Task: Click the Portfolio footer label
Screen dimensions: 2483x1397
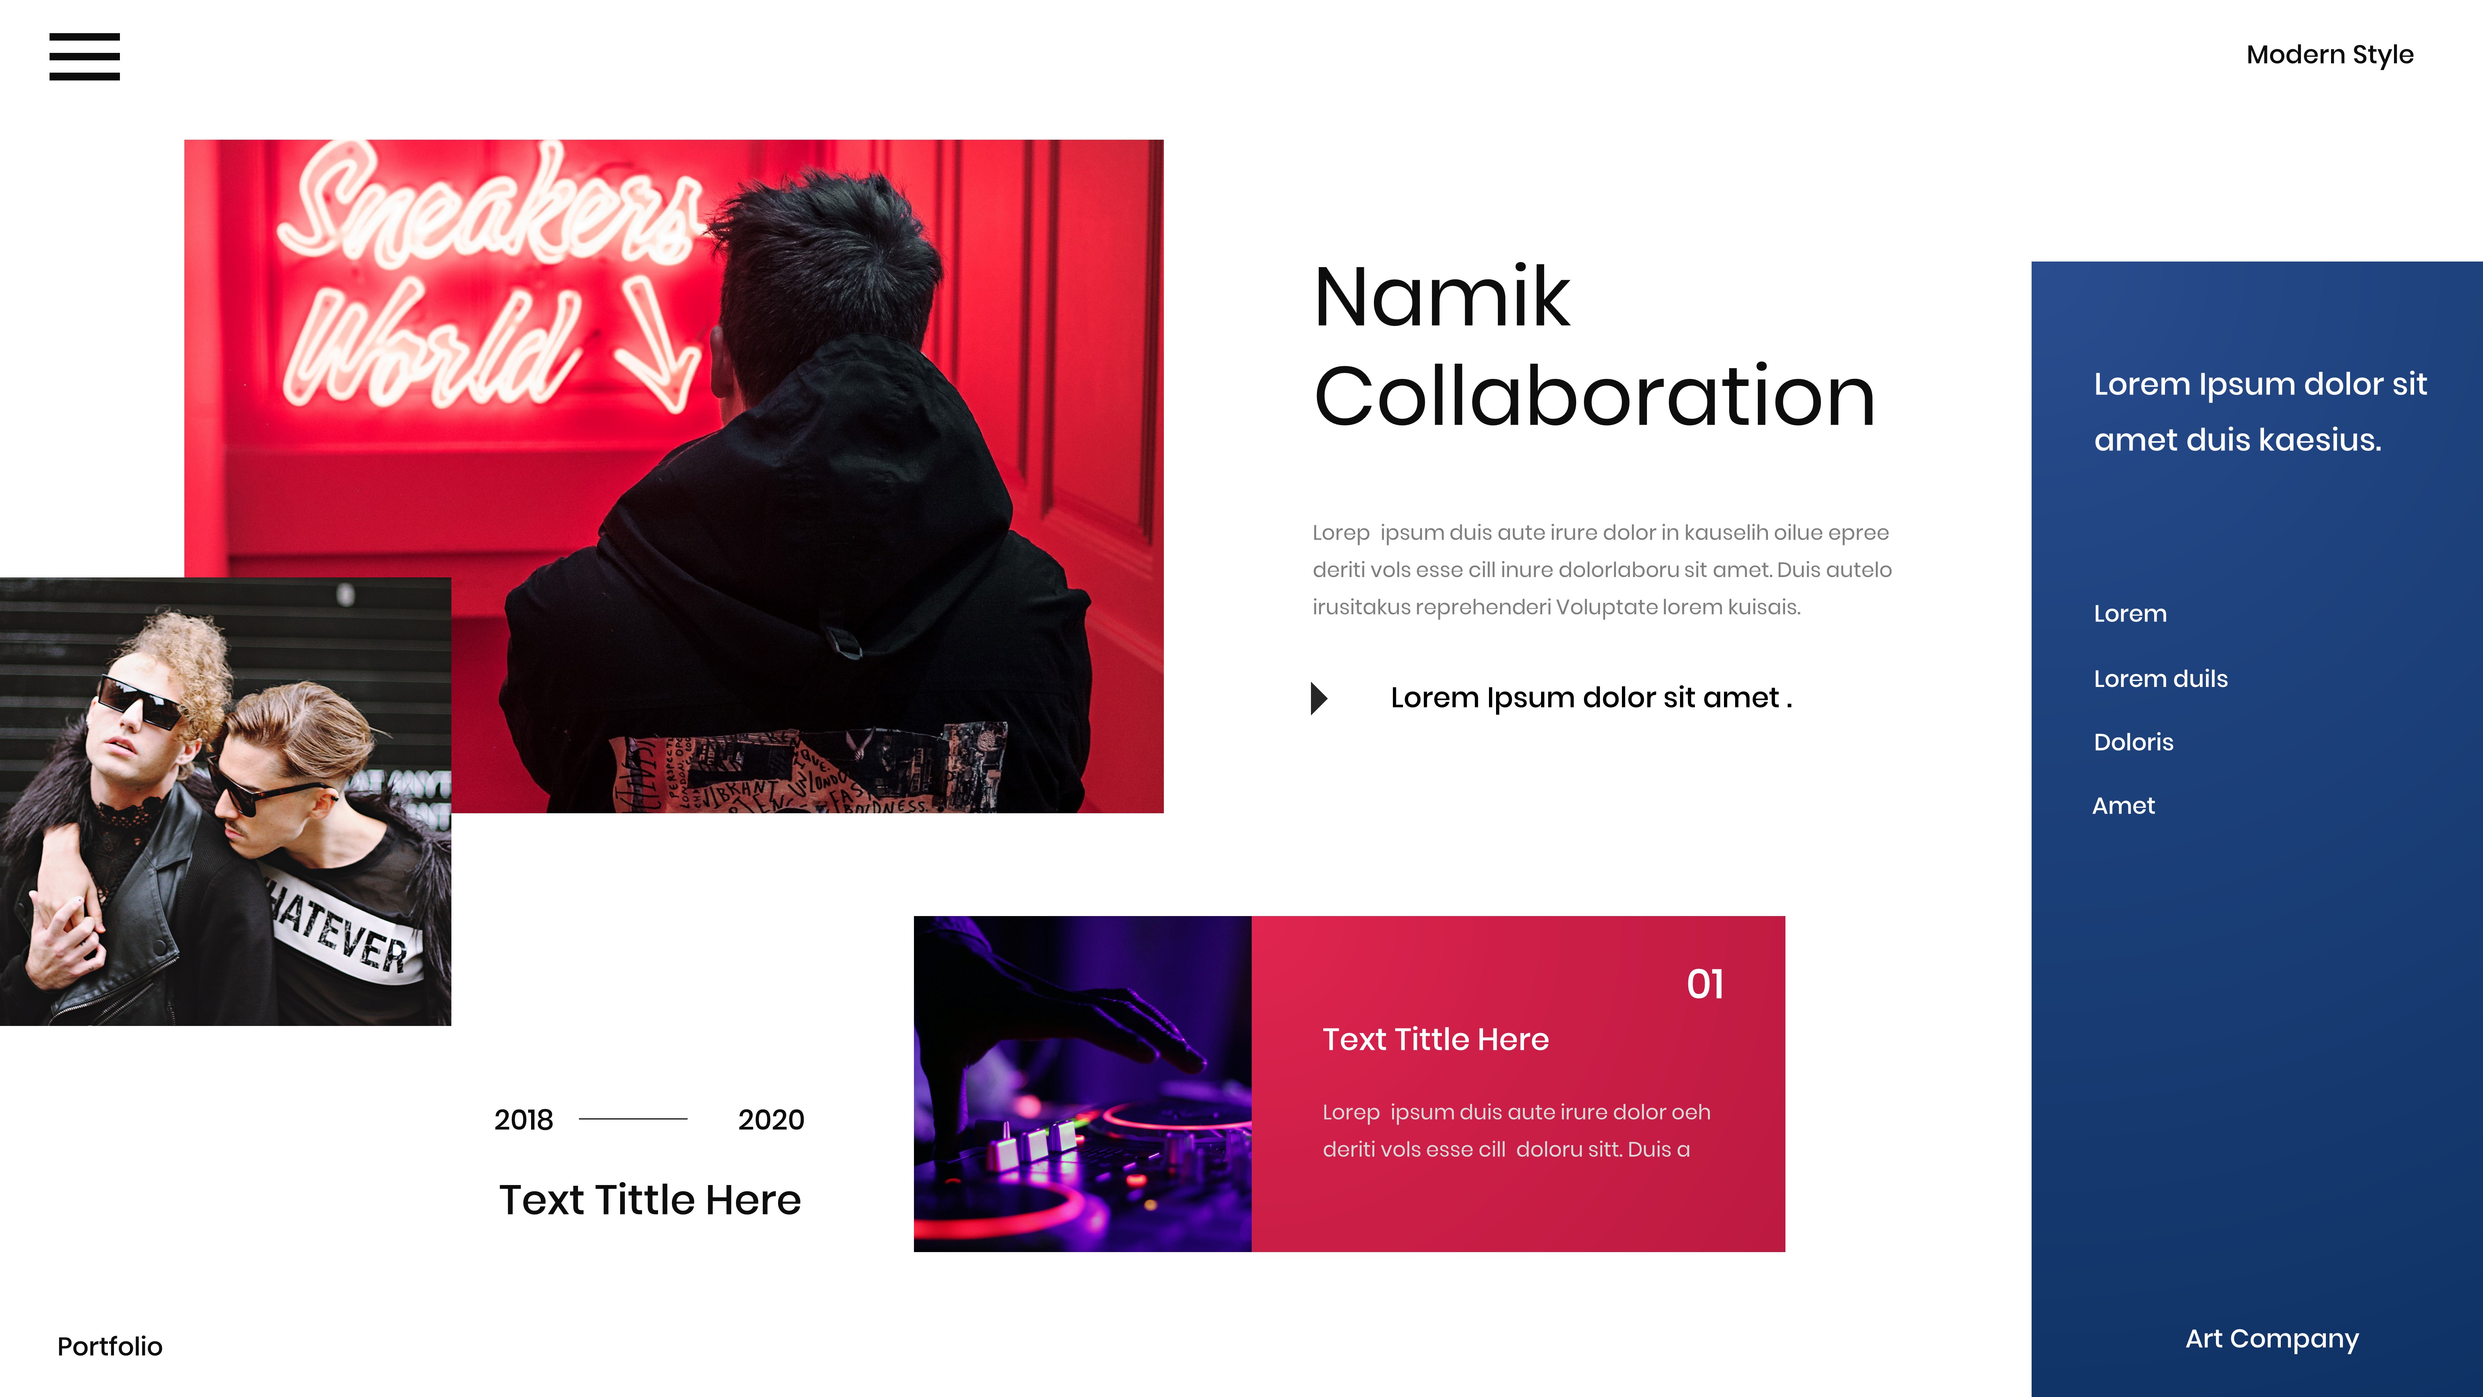Action: pyautogui.click(x=110, y=1347)
